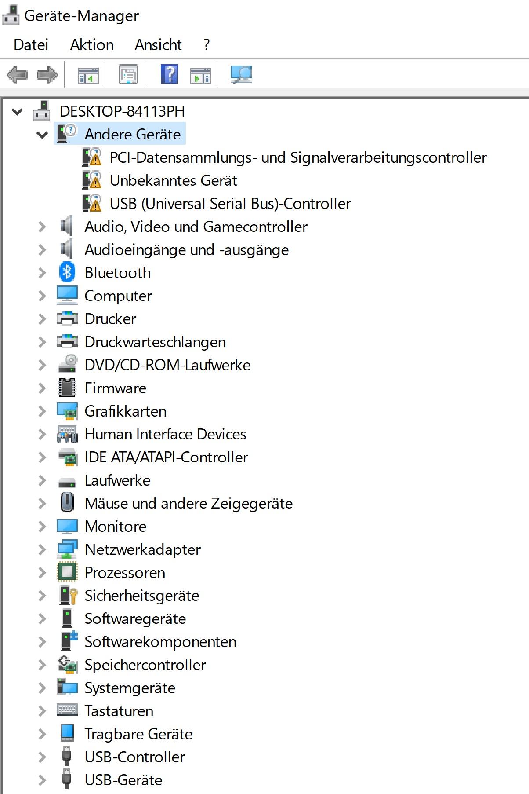Toggle the console tree toolbar icon
Screen dimensions: 529x794
pos(88,75)
